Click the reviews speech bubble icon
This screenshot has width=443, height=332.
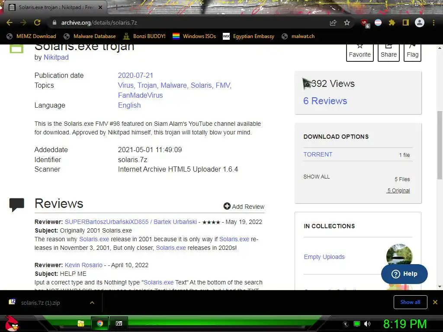pyautogui.click(x=17, y=205)
